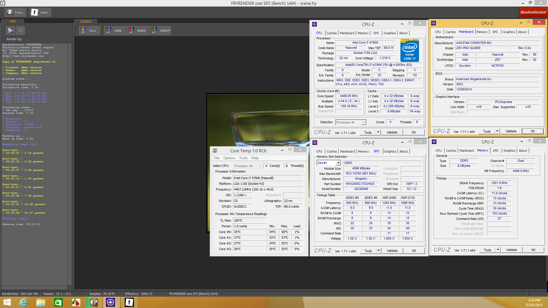Open Processor #1 selection dropdown in CPU-Z
This screenshot has width=548, height=308.
350,122
